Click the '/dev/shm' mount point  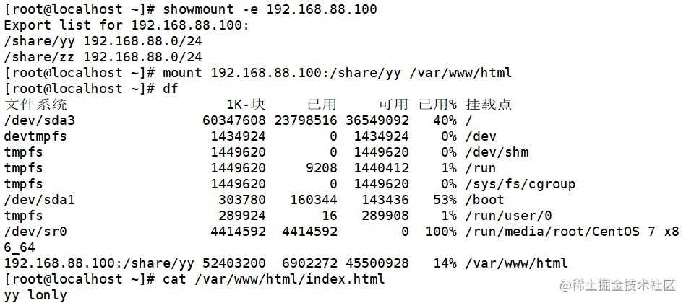point(497,152)
